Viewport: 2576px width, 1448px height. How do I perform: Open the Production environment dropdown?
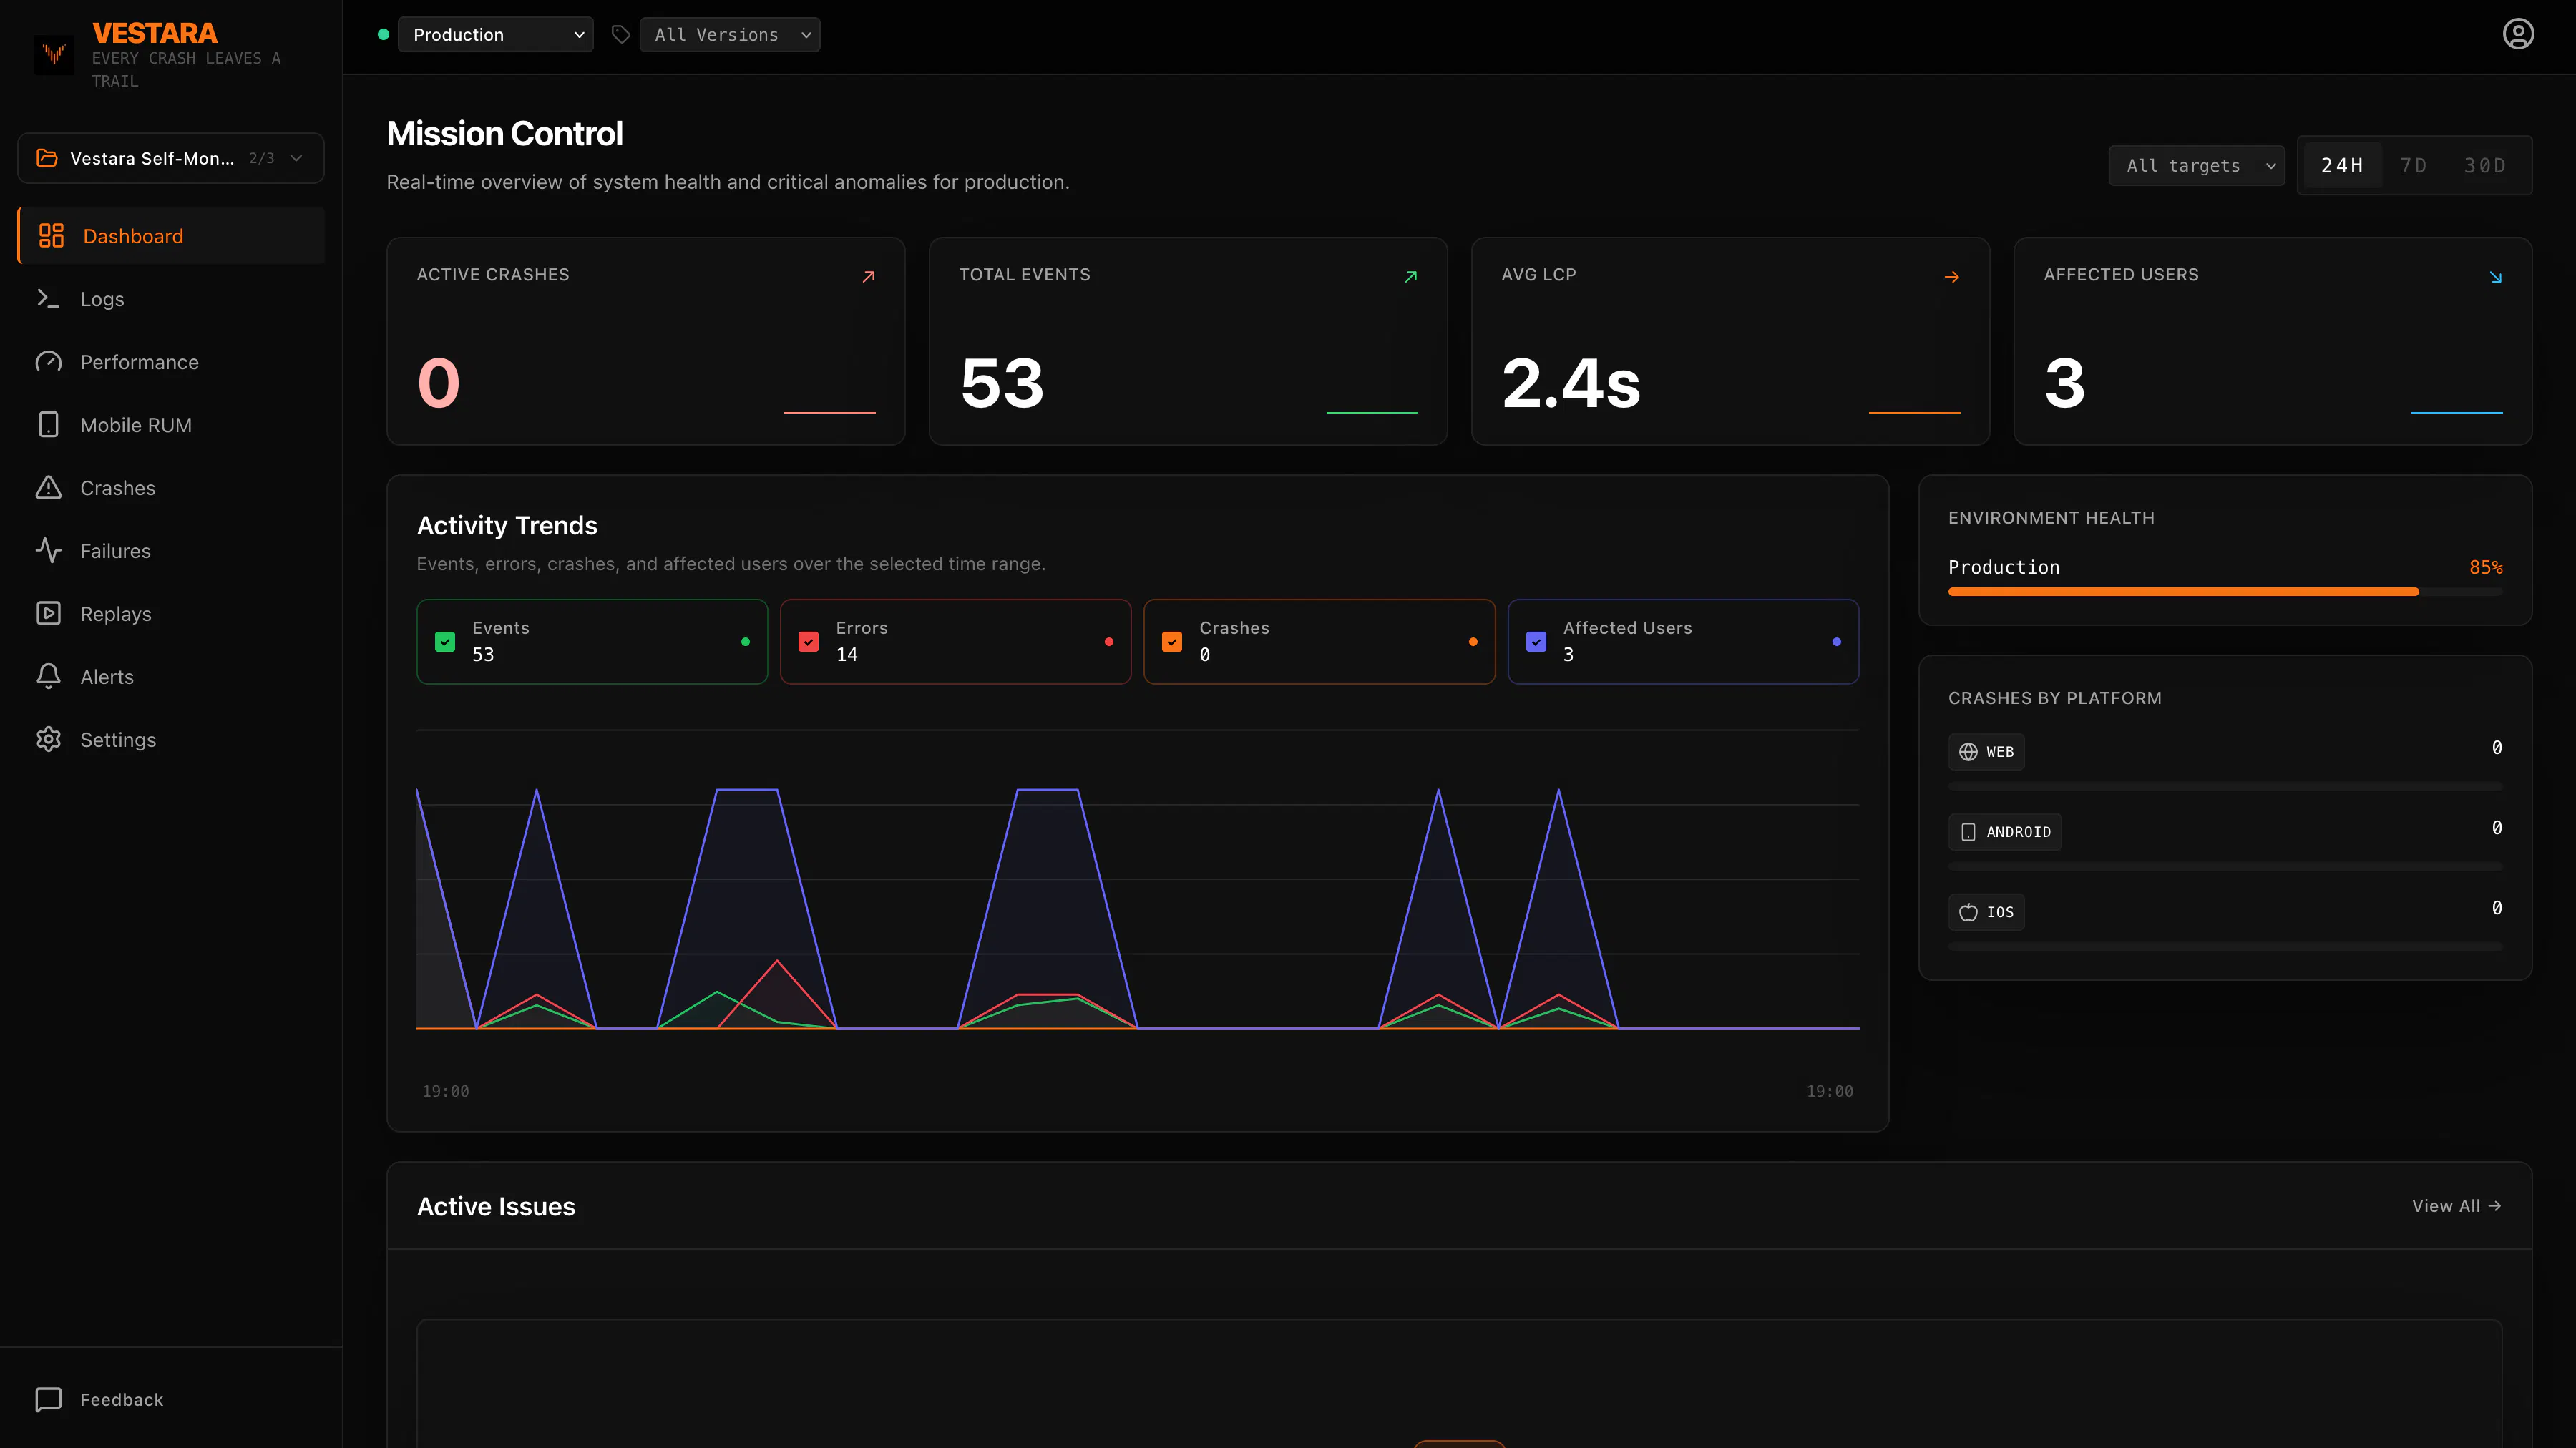[495, 35]
